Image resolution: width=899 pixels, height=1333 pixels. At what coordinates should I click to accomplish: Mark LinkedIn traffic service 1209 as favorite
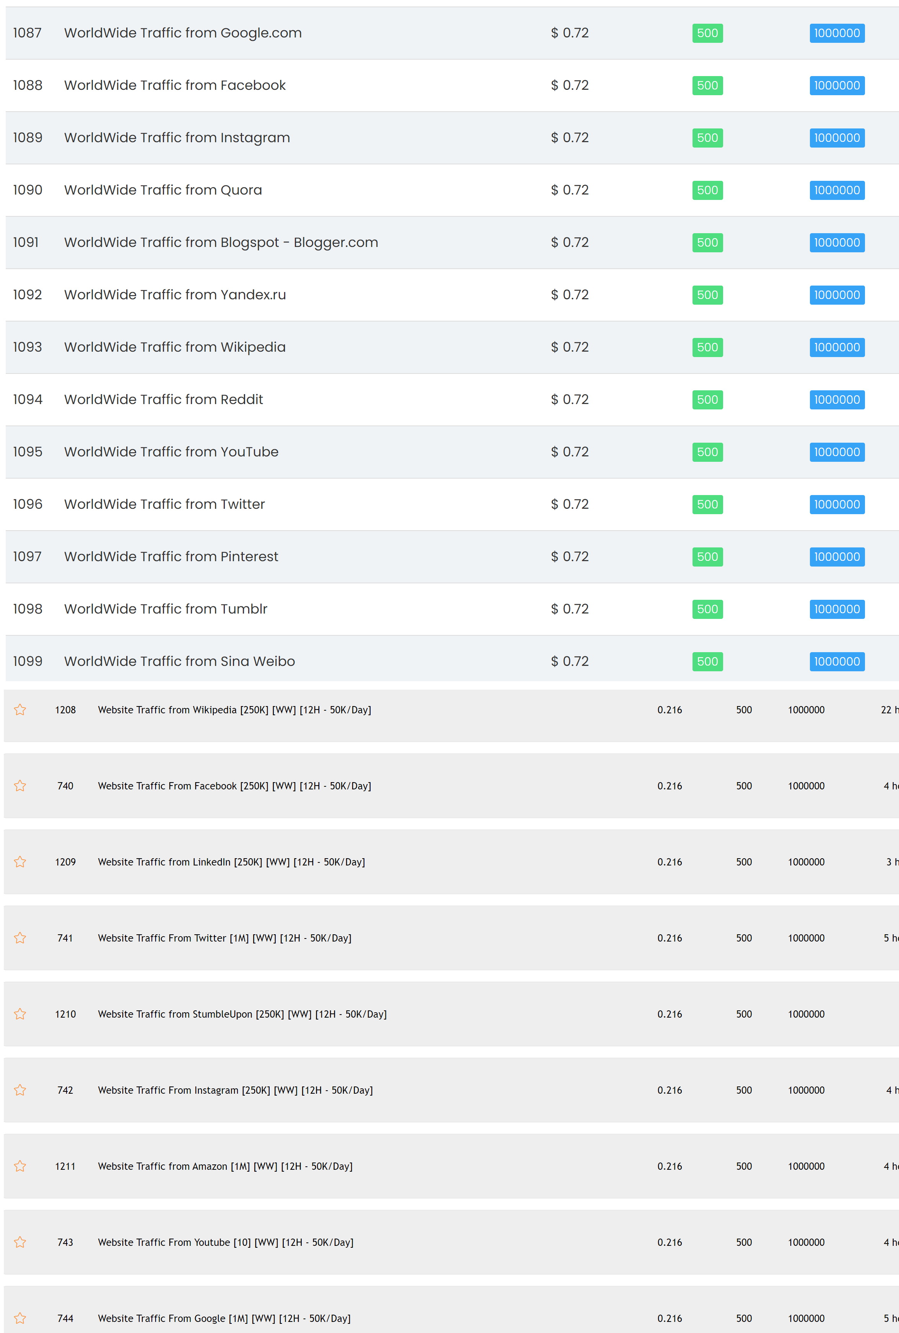[20, 862]
